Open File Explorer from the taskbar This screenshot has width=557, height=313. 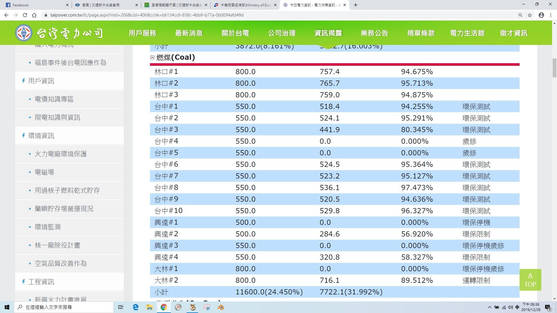click(x=149, y=307)
